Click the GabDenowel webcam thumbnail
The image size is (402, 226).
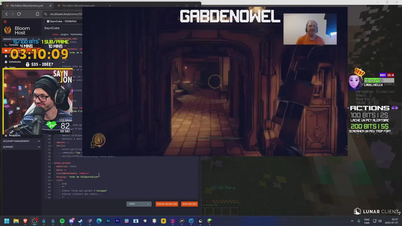coord(310,29)
